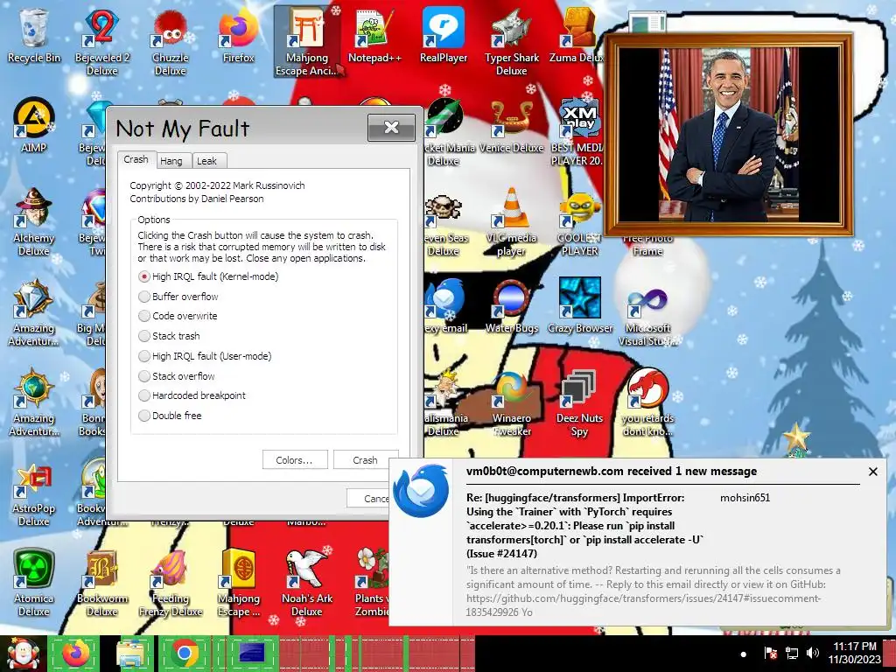Open Notepad++ desktop shortcut
The image size is (896, 672).
coord(374,35)
